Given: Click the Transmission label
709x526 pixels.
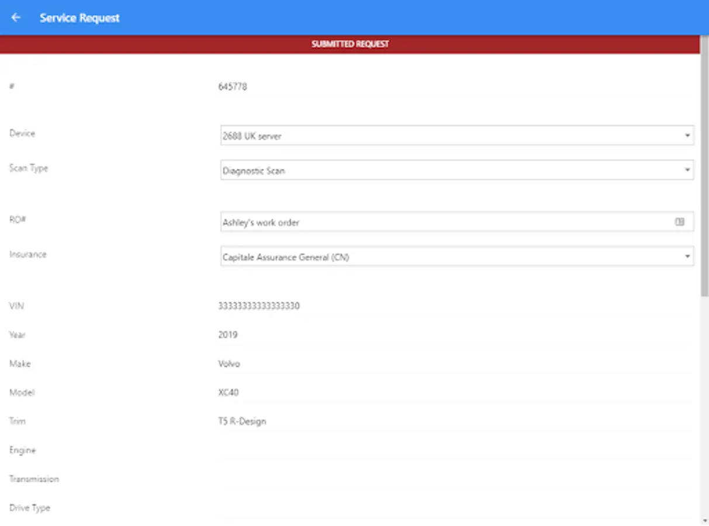Looking at the screenshot, I should point(34,479).
